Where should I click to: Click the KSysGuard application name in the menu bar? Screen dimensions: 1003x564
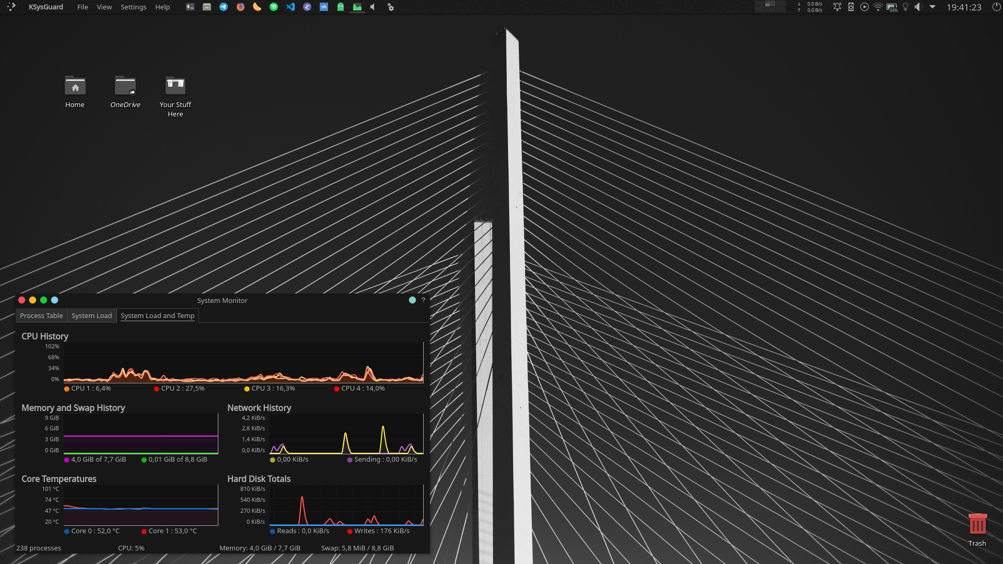pyautogui.click(x=45, y=7)
